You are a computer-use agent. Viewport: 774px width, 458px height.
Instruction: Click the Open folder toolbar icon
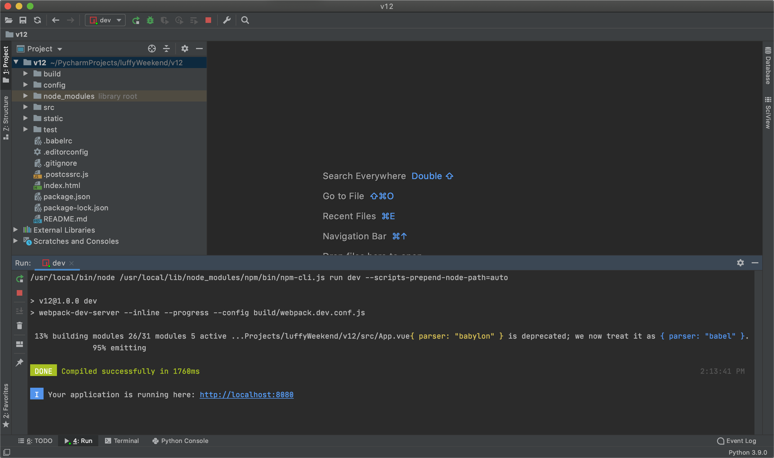(x=9, y=20)
